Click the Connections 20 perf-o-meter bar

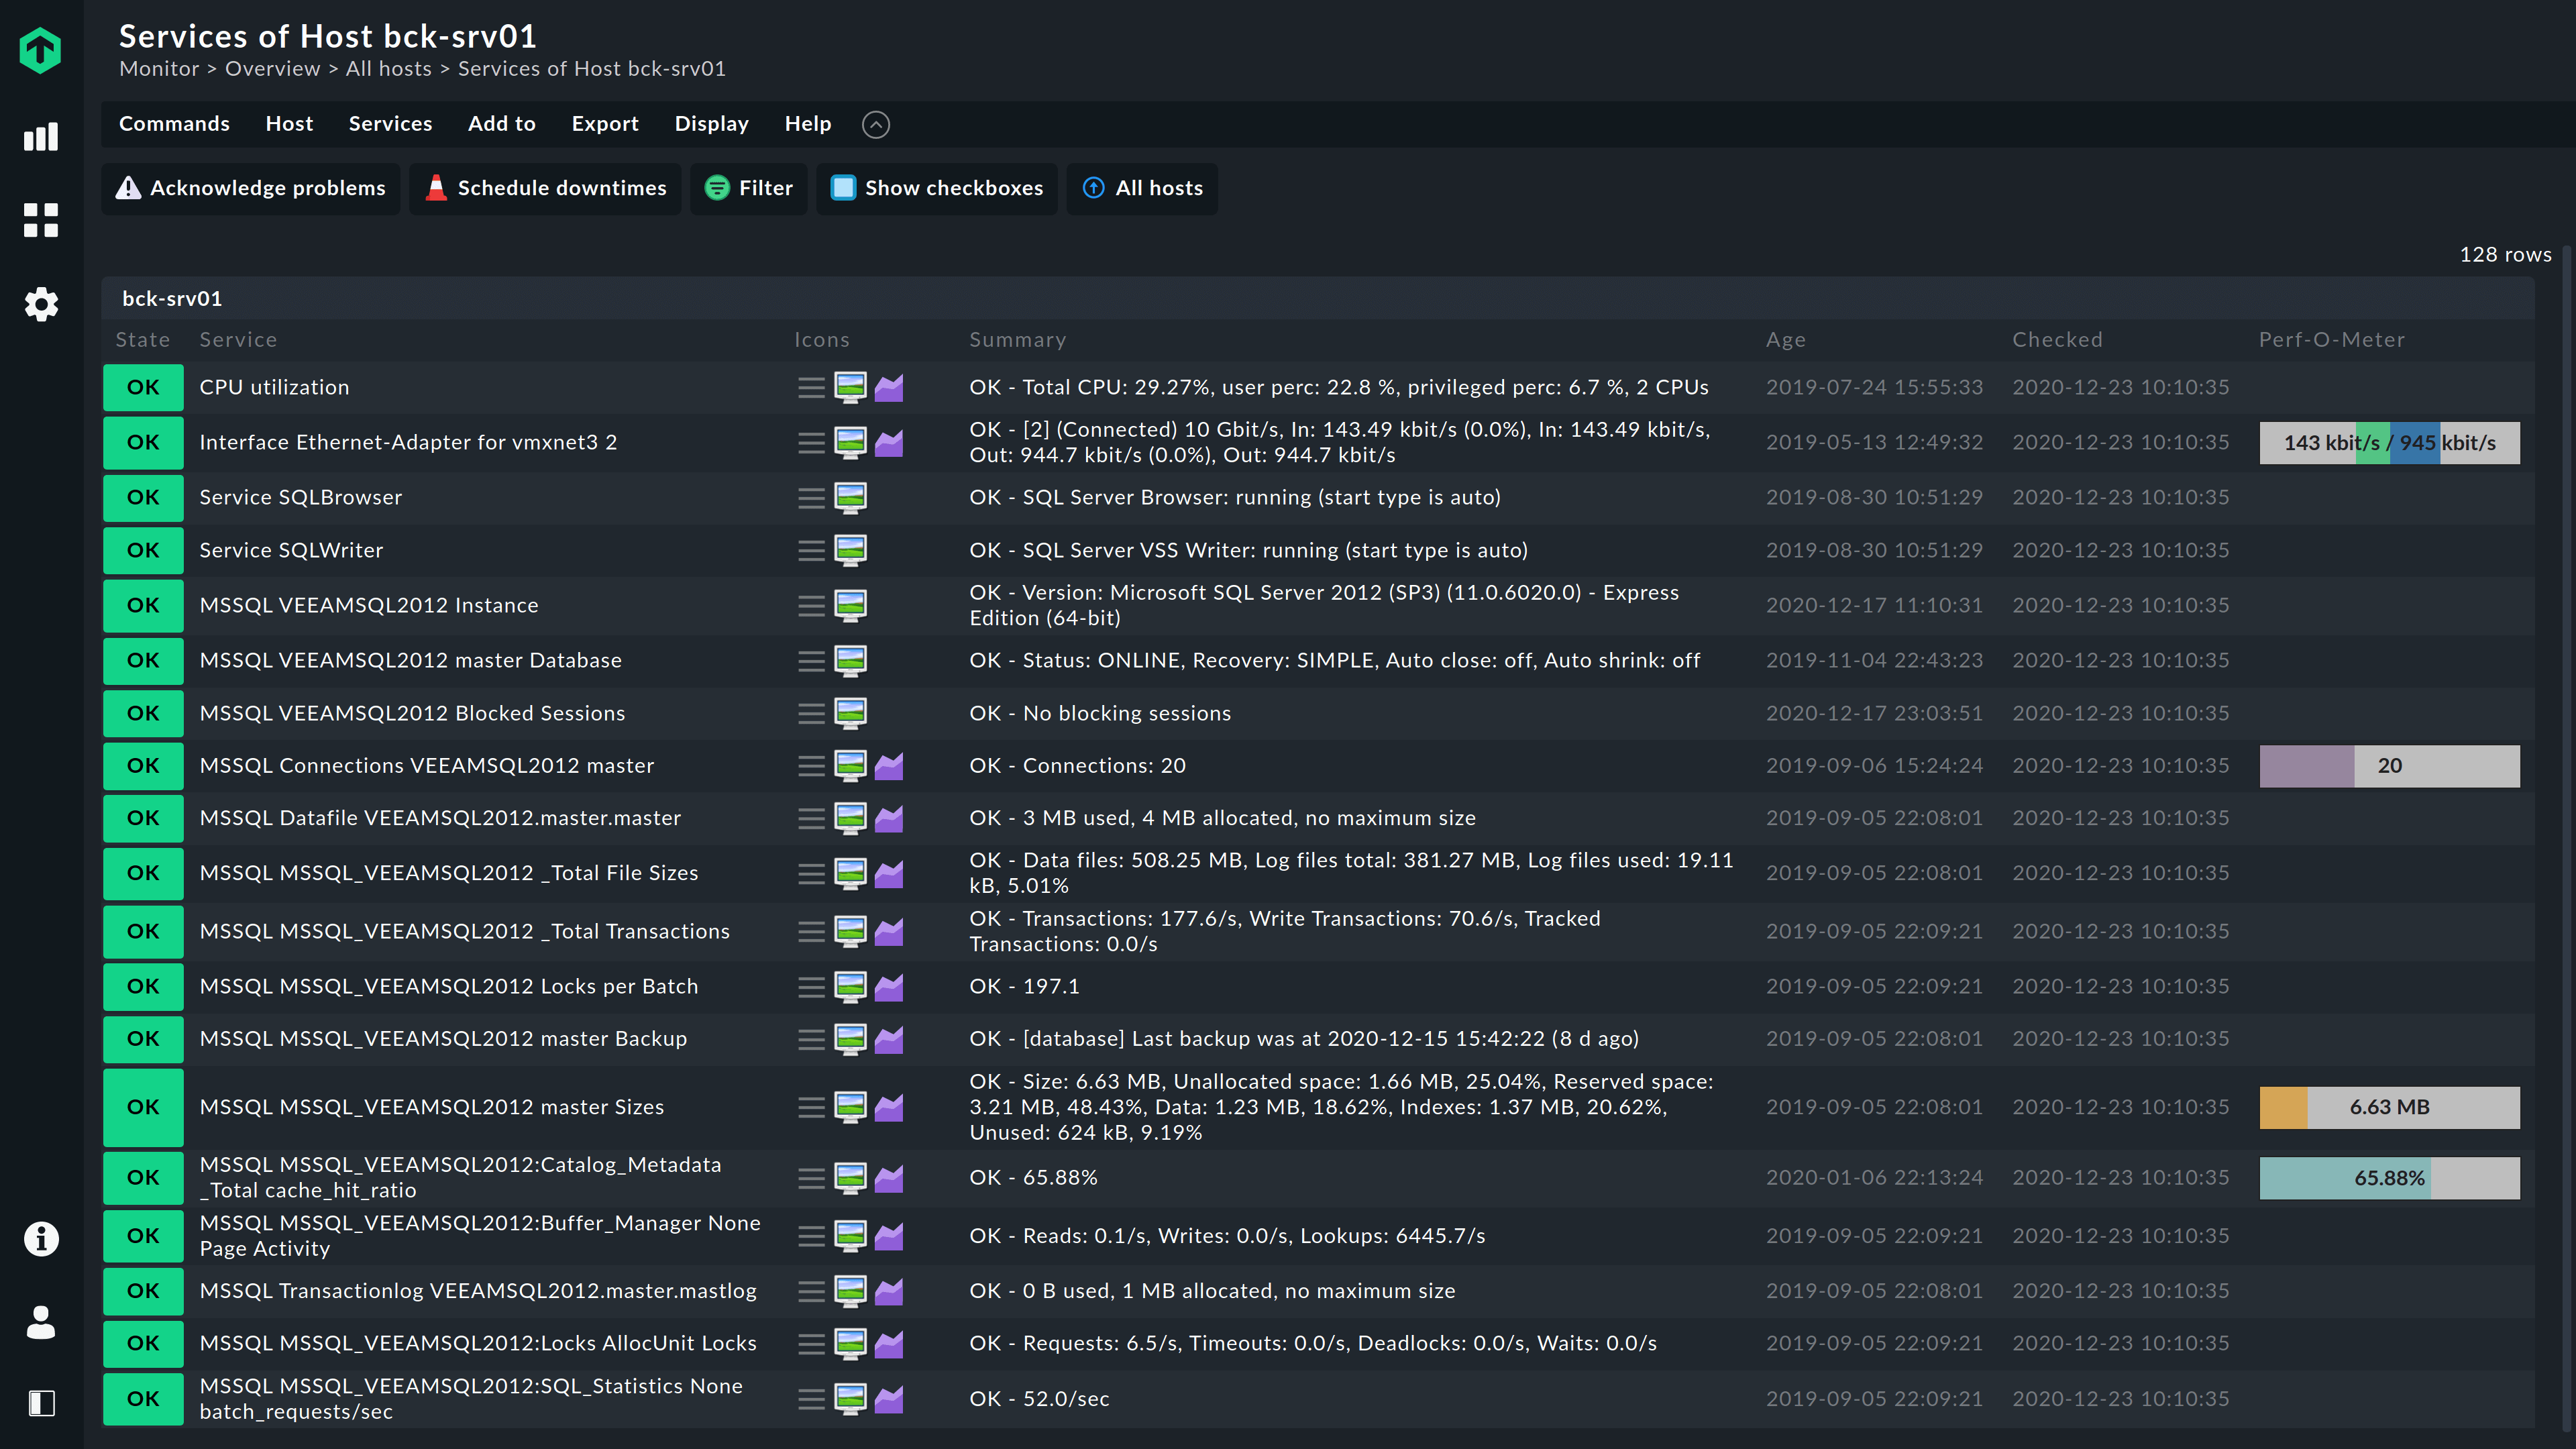[x=2389, y=766]
